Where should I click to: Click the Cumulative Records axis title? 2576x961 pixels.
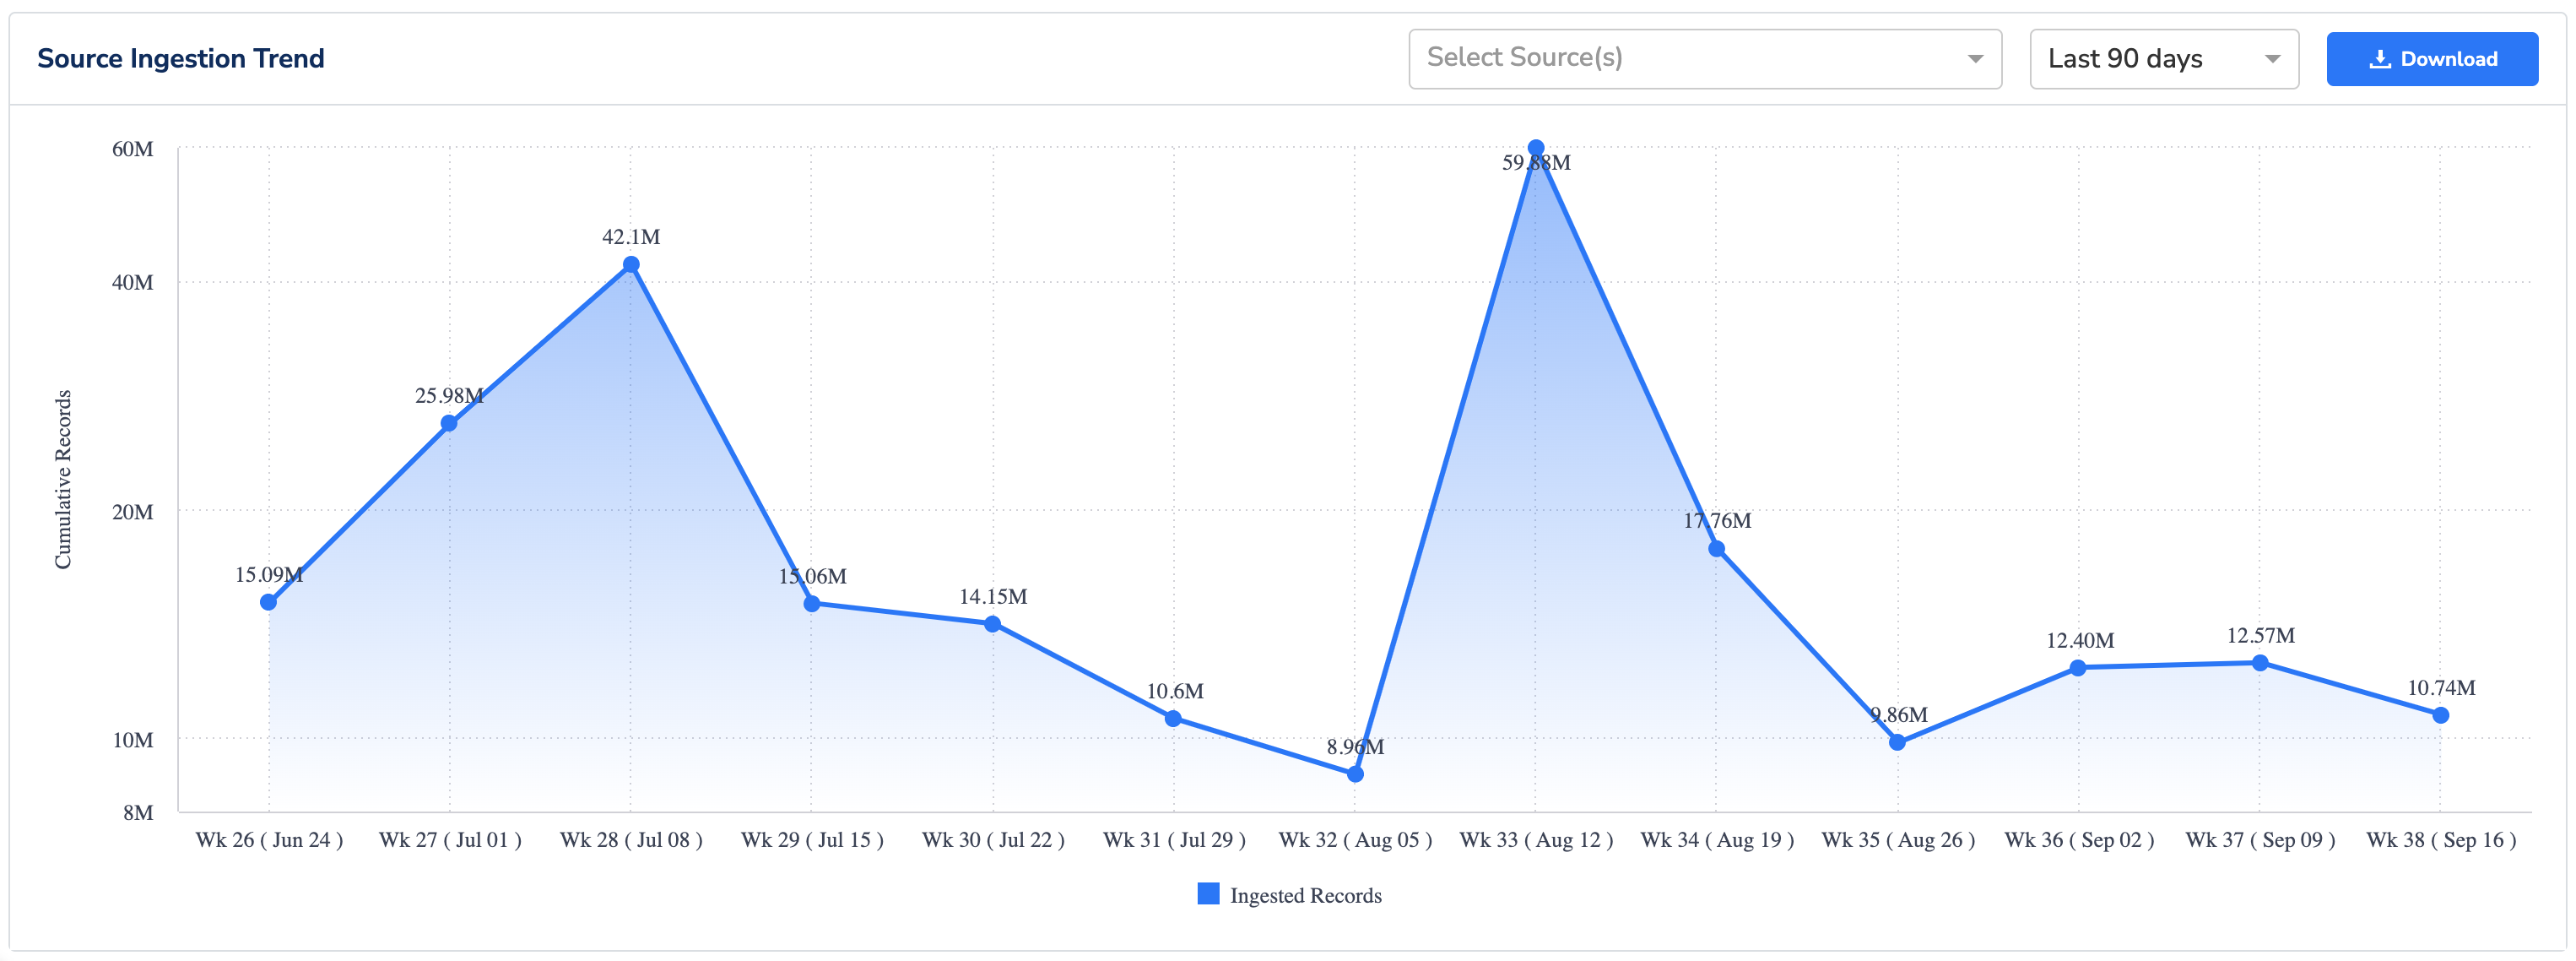click(63, 480)
